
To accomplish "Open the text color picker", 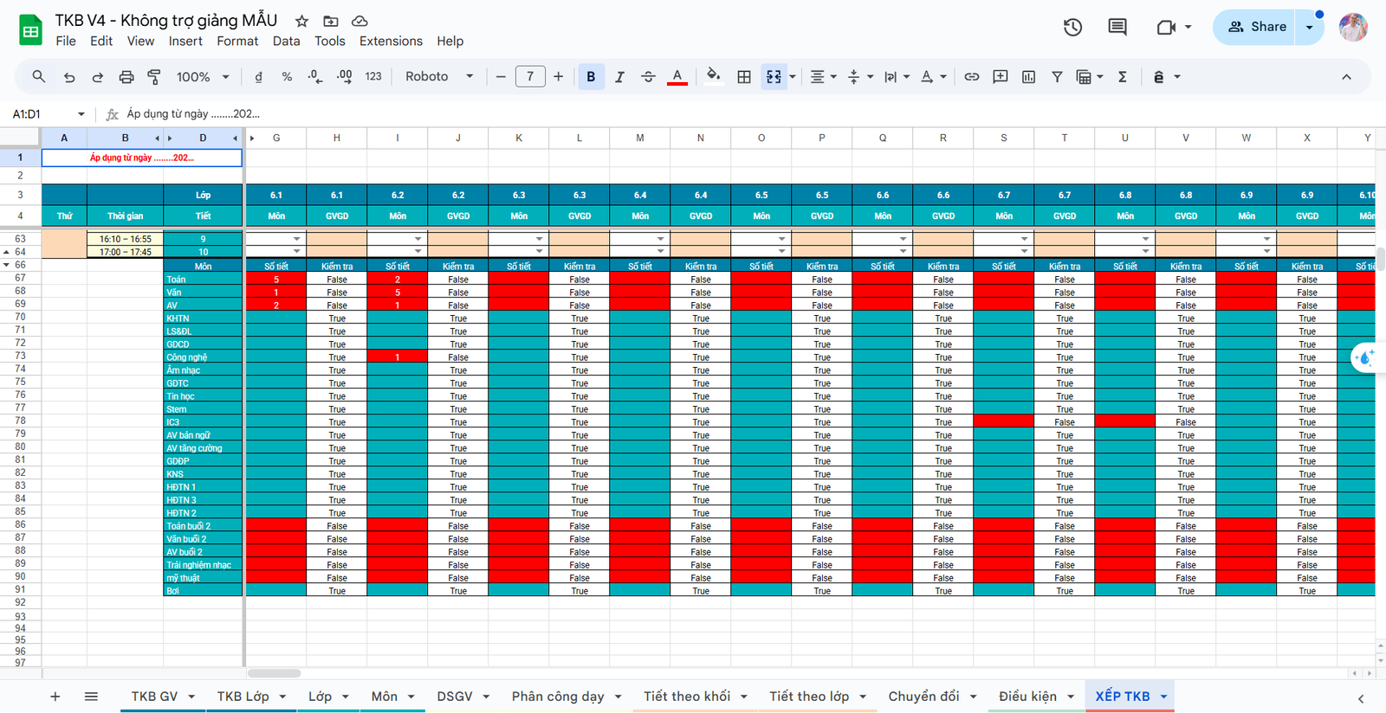I will coord(677,77).
